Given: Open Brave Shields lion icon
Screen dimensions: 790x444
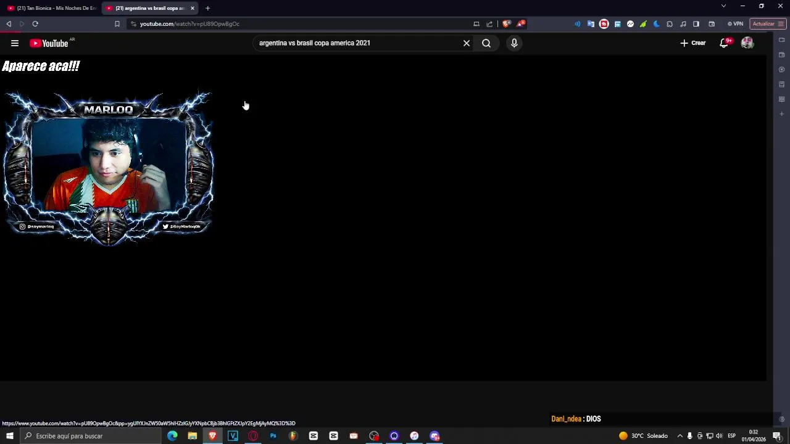Looking at the screenshot, I should click(x=507, y=24).
